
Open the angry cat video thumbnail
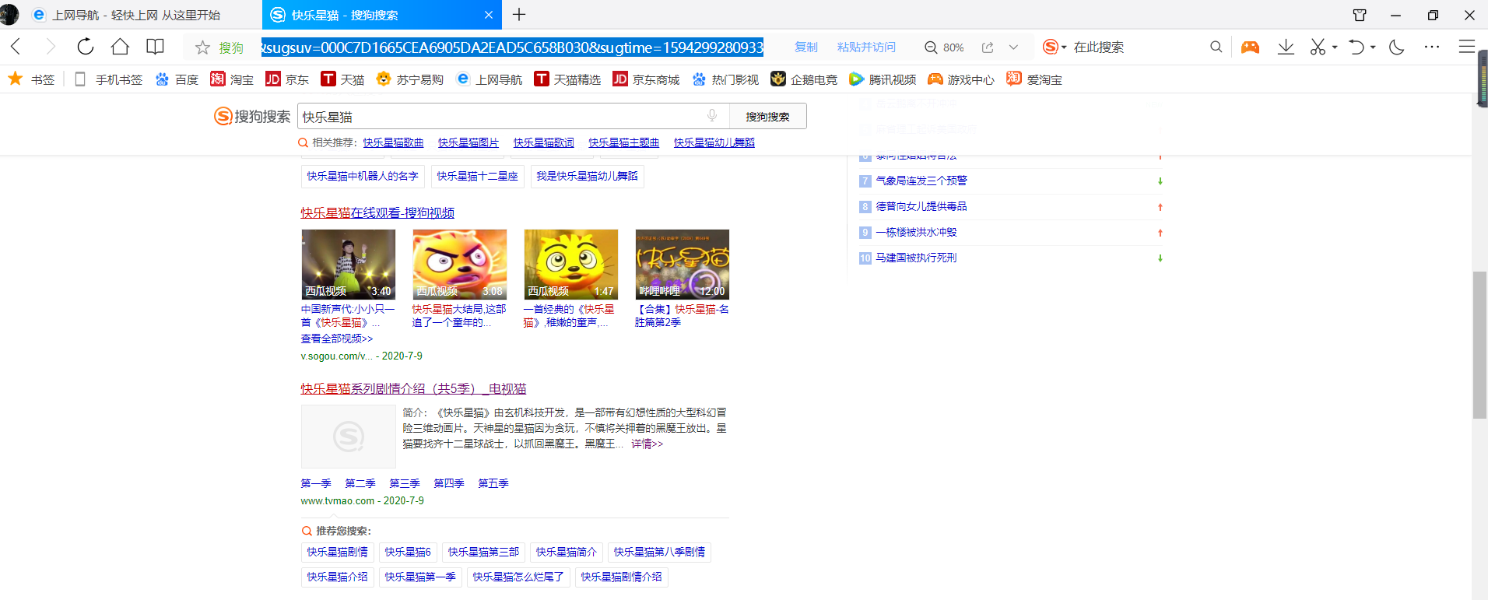[x=459, y=264]
